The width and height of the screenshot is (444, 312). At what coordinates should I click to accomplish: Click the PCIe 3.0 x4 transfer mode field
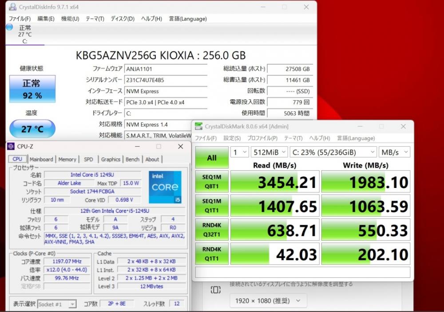click(x=166, y=102)
